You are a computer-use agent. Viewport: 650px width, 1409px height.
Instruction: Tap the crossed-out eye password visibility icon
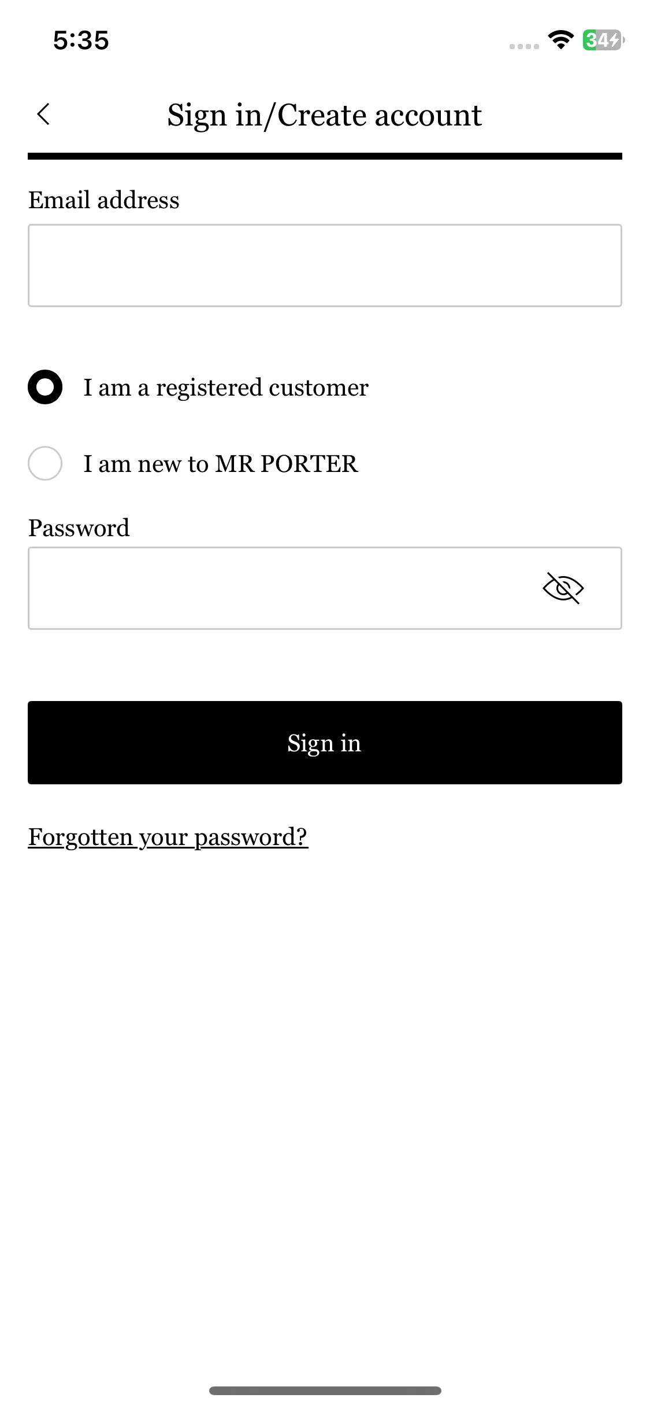pyautogui.click(x=563, y=588)
